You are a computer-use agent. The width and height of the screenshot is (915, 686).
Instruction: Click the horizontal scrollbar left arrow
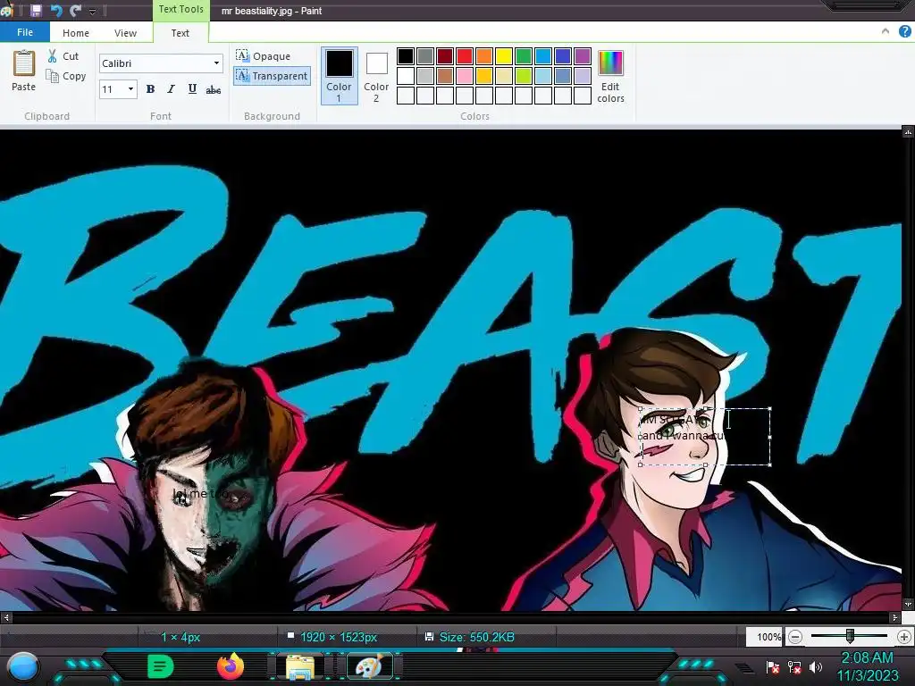(x=6, y=617)
